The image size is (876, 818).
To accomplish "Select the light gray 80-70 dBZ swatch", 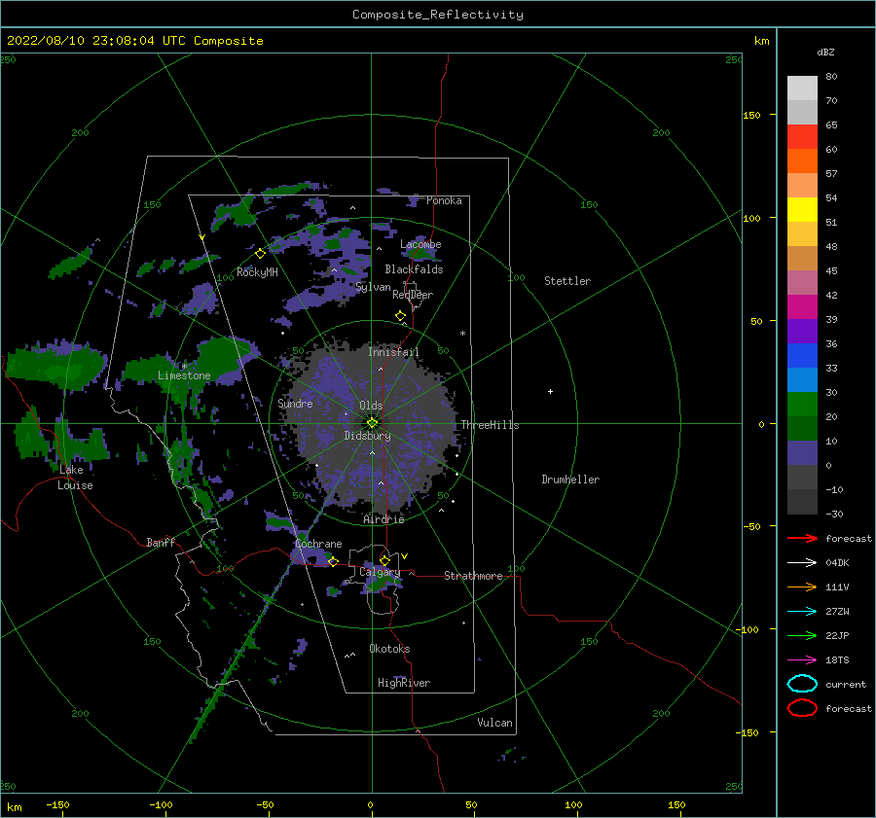I will tap(802, 88).
